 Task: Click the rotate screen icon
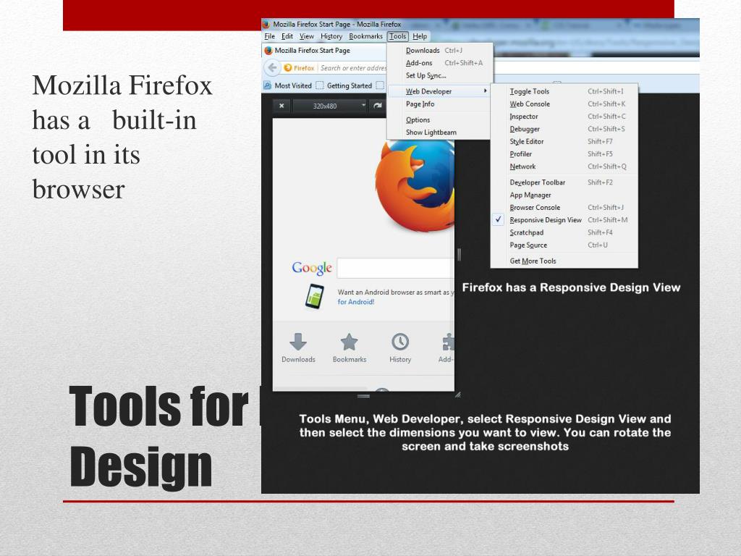tap(378, 106)
